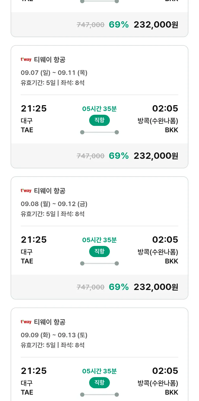
Task: Tap the 02:05 arrival time on the 09.08 flight
Action: click(165, 240)
